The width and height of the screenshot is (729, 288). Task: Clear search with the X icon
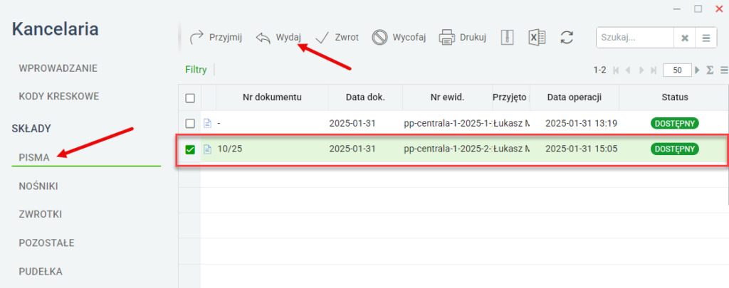684,38
